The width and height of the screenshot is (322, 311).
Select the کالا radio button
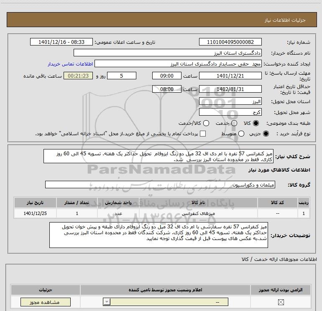256,123
